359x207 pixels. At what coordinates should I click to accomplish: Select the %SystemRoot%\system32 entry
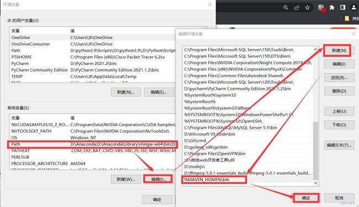coord(248,95)
